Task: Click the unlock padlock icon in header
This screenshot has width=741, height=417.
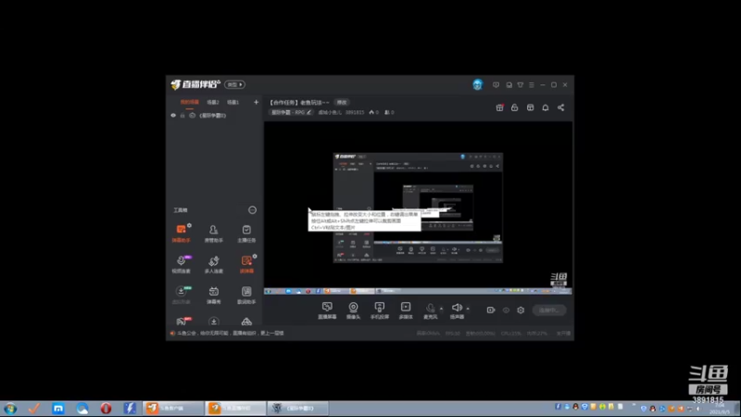Action: point(515,107)
